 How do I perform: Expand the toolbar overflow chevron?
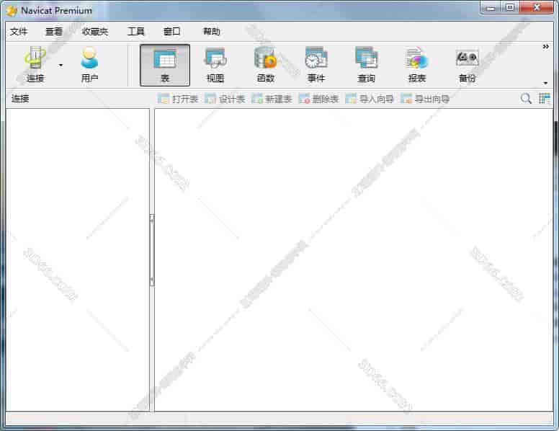tap(545, 47)
